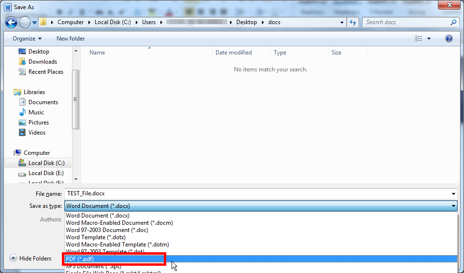
Task: Open the Music library
Action: coord(36,112)
